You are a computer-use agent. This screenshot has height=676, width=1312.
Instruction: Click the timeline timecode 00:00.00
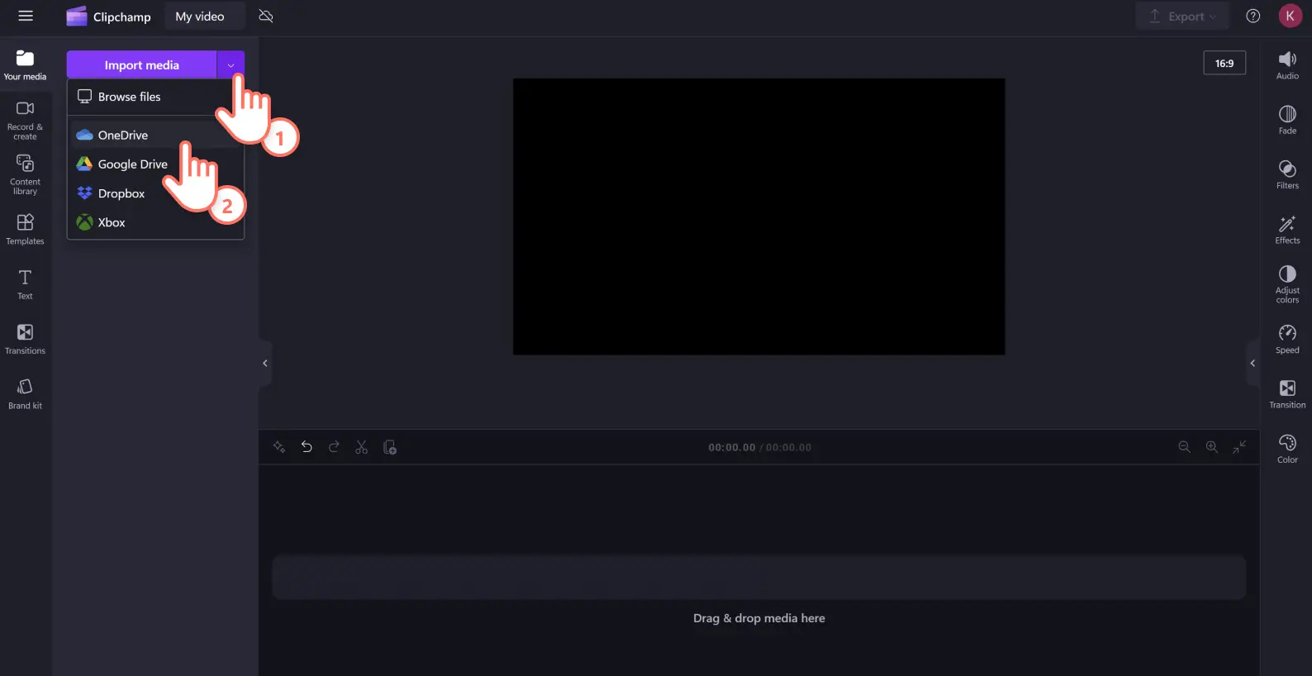tap(731, 447)
